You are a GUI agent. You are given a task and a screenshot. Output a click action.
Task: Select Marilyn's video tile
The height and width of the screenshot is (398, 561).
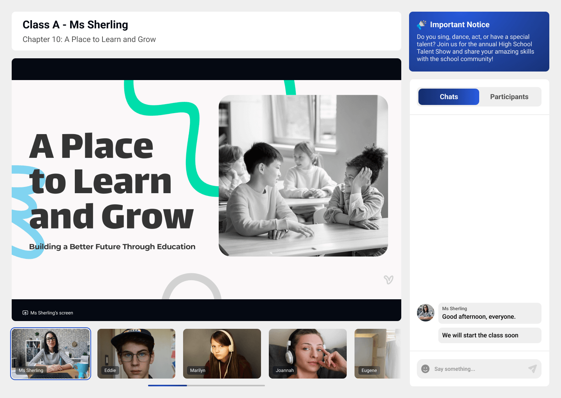pyautogui.click(x=222, y=353)
